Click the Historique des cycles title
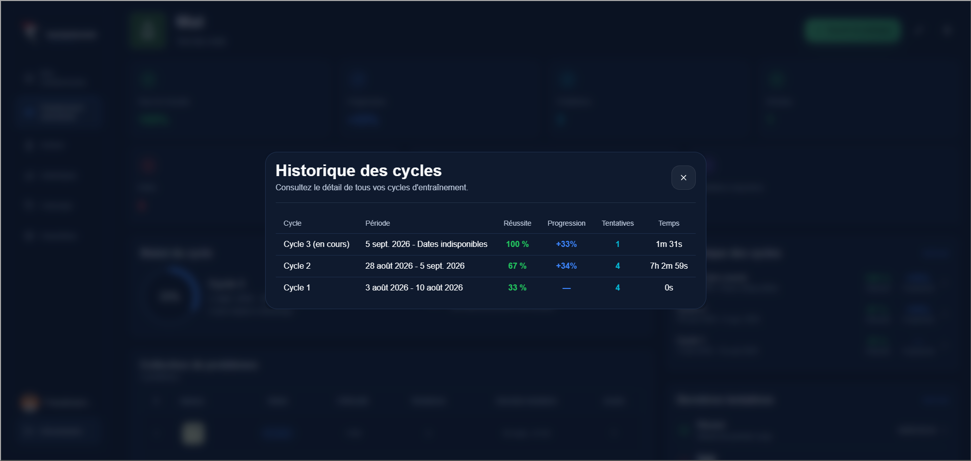 (x=358, y=171)
